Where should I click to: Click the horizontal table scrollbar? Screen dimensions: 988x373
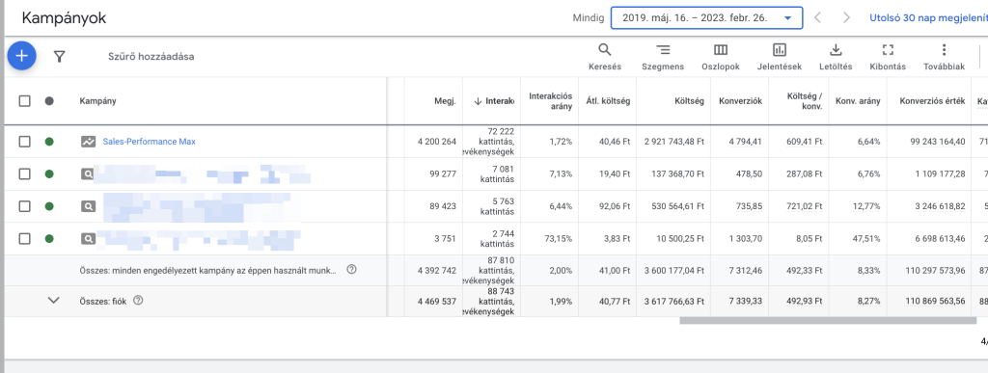(827, 320)
